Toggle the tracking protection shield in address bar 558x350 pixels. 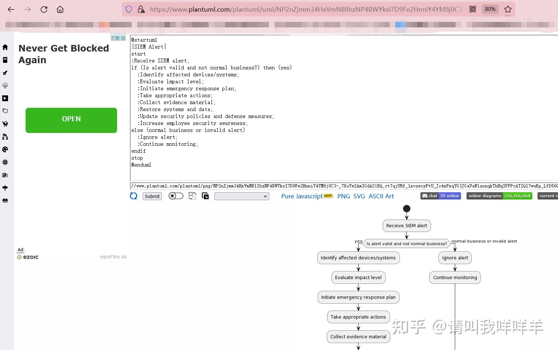(128, 9)
